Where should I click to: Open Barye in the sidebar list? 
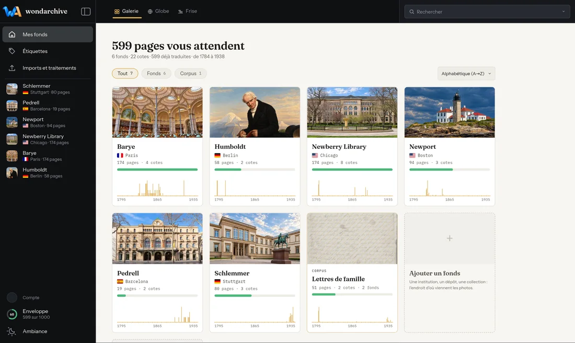click(48, 156)
